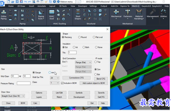
Task: Open the End 1 connection dropdown
Action: point(83,63)
